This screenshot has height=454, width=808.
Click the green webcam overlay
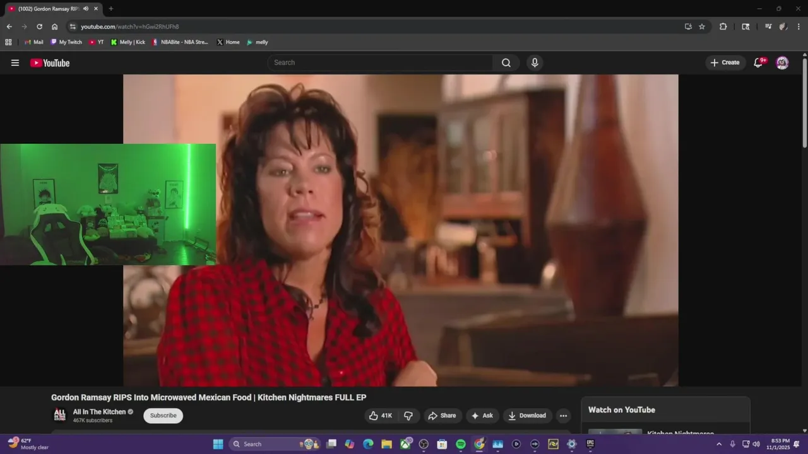point(108,204)
